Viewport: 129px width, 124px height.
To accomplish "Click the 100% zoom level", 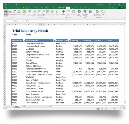I will click(x=124, y=109).
